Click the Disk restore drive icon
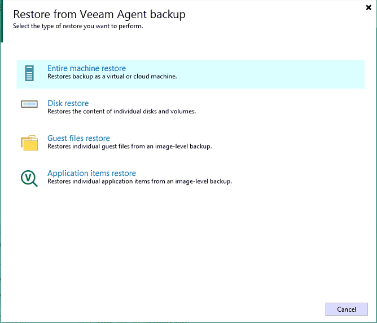The width and height of the screenshot is (377, 323). tap(29, 104)
